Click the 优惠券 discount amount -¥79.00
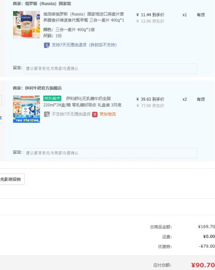Screen dimensions: 215x270 point(207,246)
